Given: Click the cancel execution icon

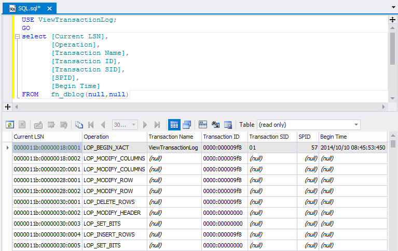Looking at the screenshot, I should pos(22,125).
